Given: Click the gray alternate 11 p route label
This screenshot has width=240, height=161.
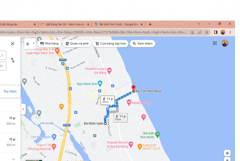Looking at the screenshot, I should pos(120,118).
